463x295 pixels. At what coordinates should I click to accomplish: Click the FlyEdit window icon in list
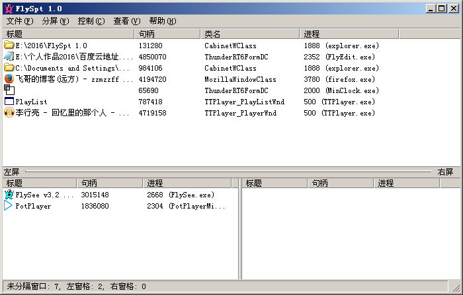pyautogui.click(x=9, y=56)
